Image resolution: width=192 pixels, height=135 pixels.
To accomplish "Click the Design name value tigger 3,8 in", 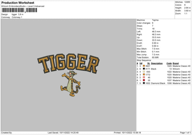I will click(x=18, y=14).
